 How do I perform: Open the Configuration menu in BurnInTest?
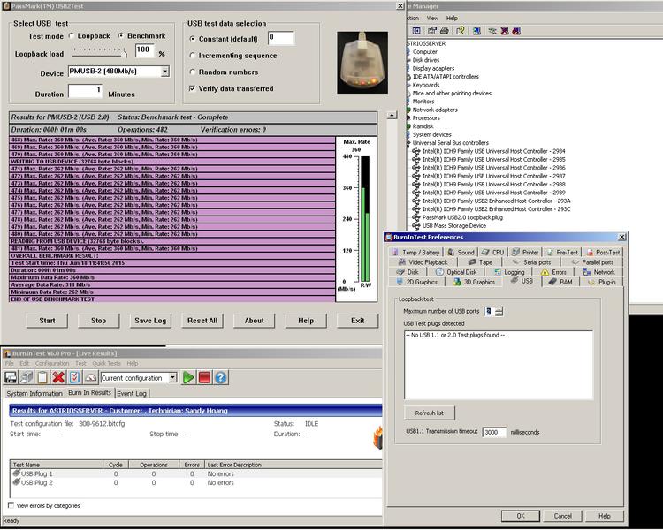tap(52, 363)
